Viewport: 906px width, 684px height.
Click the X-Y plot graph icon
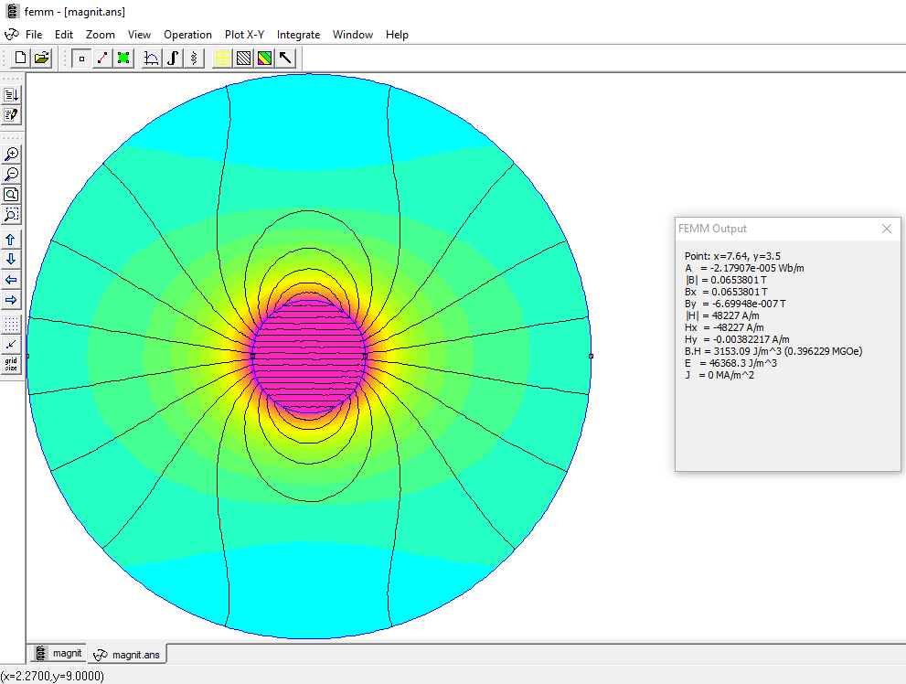click(152, 59)
